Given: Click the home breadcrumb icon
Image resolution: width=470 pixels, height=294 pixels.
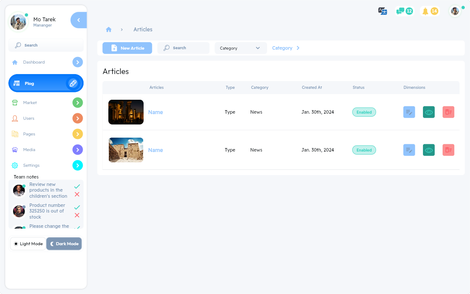Looking at the screenshot, I should pyautogui.click(x=108, y=29).
